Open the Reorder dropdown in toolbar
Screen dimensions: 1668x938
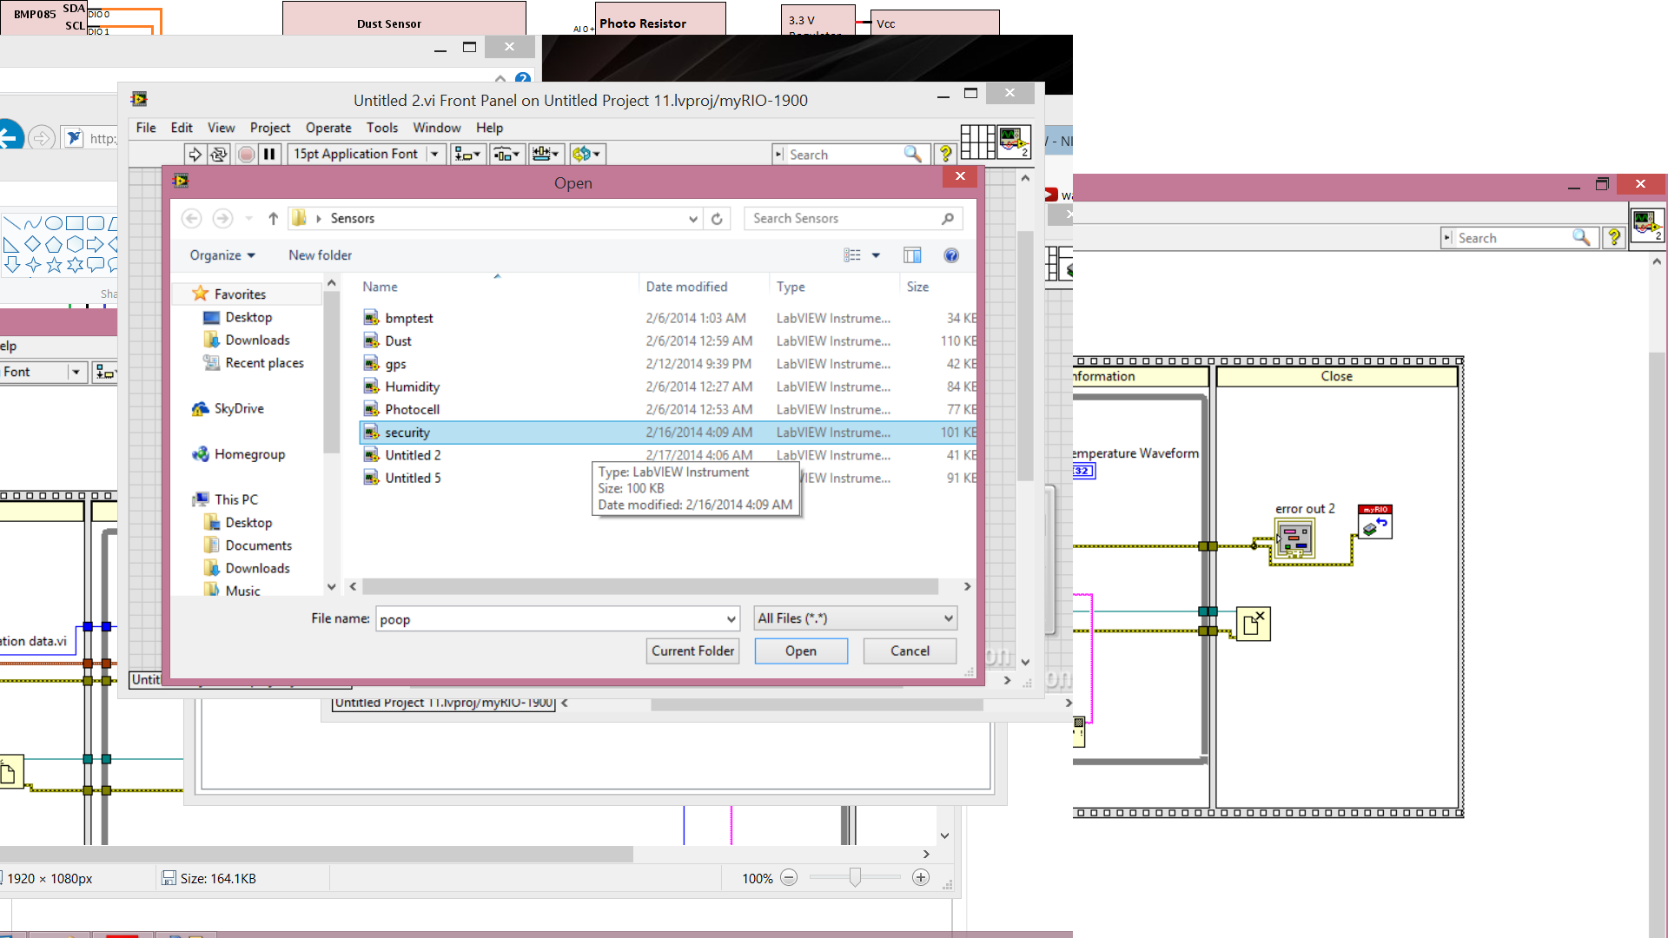(x=587, y=155)
